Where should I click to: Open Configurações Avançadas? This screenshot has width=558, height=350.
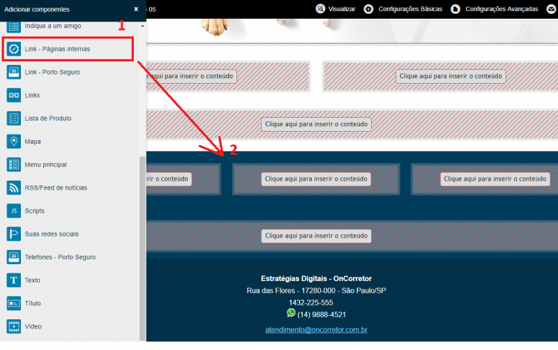tap(495, 9)
